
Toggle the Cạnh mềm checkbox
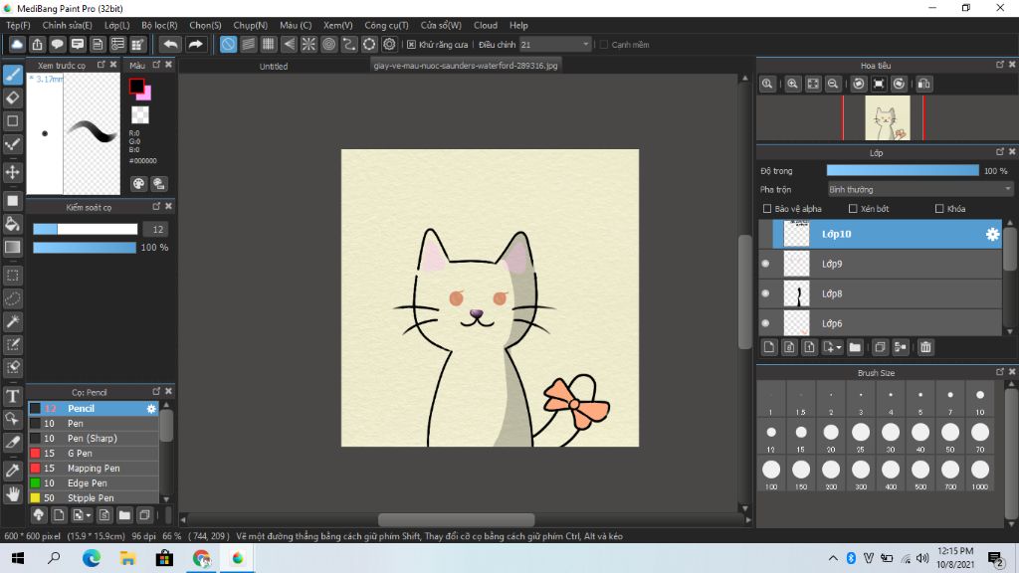click(604, 45)
